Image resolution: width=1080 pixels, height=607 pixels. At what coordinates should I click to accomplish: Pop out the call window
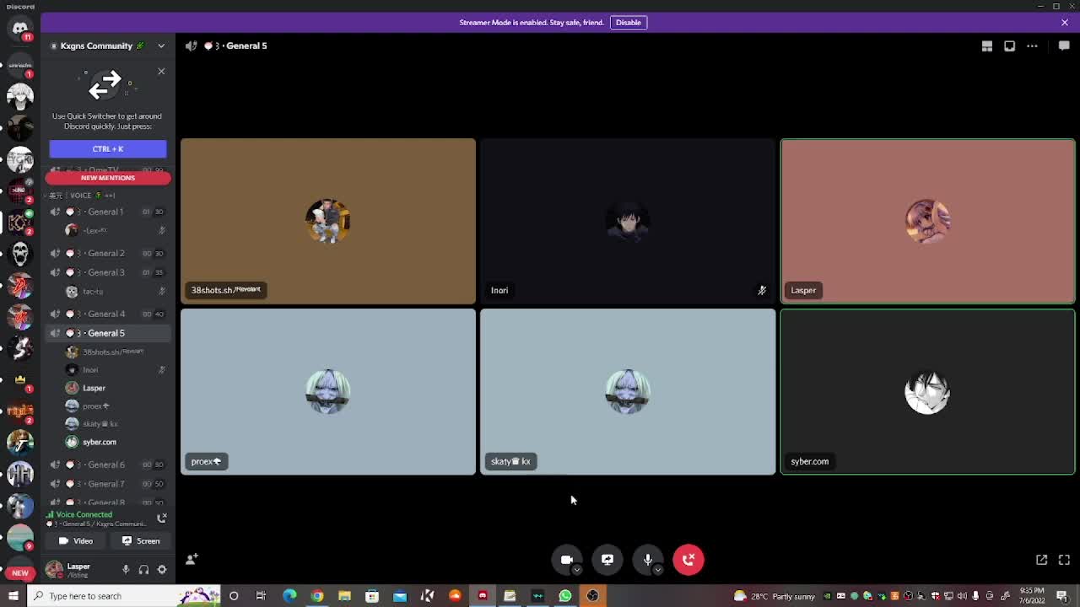pyautogui.click(x=1041, y=560)
